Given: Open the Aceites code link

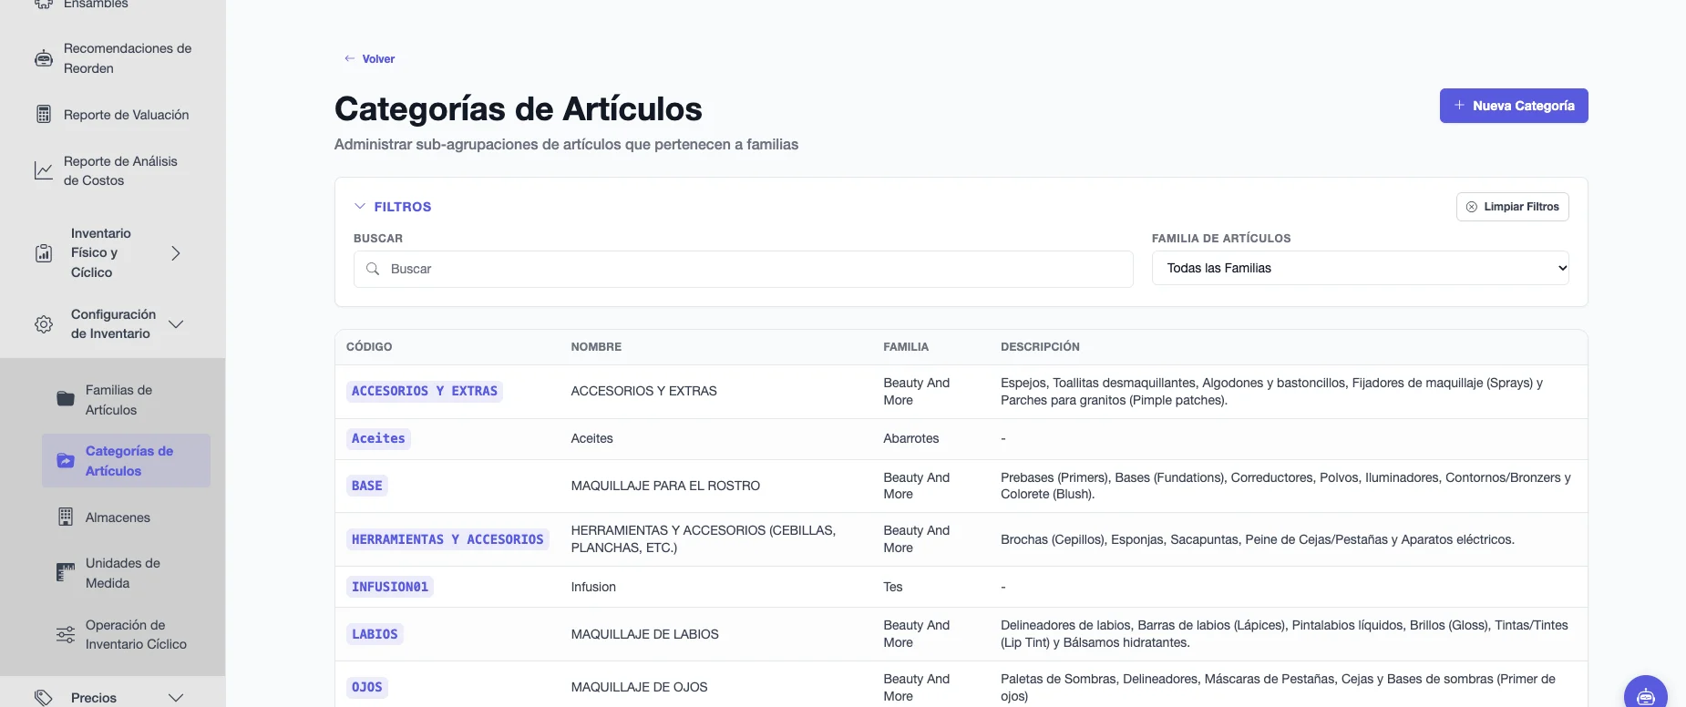Looking at the screenshot, I should 378,438.
